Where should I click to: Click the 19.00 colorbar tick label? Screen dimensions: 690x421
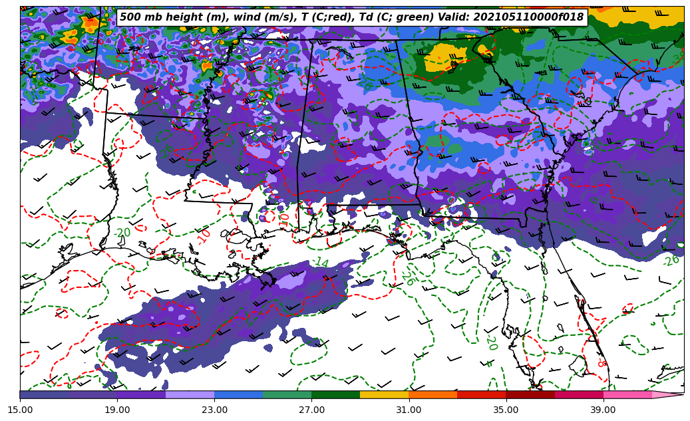point(117,410)
